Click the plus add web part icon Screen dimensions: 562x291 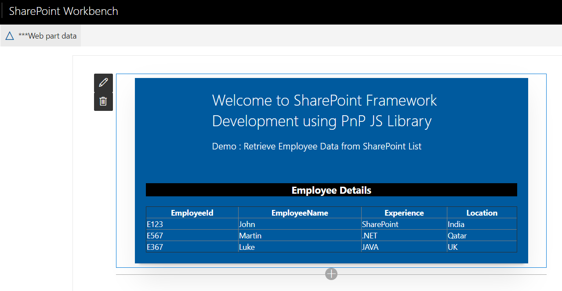pyautogui.click(x=331, y=274)
